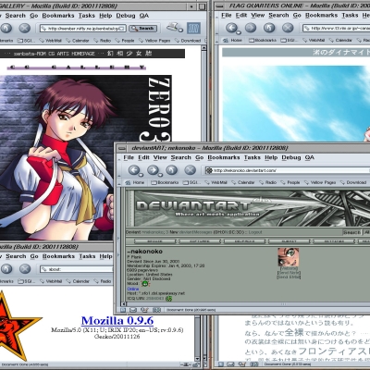Click the Stop icon in the deviantART window

[190, 170]
